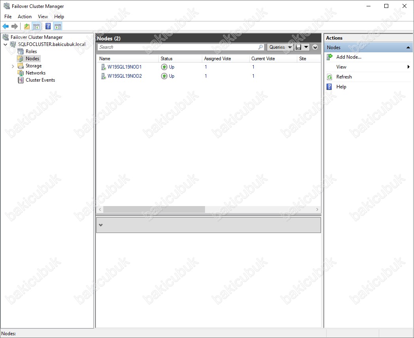The width and height of the screenshot is (414, 338).
Task: Select root Failover Cluster Manager tree item
Action: point(37,37)
